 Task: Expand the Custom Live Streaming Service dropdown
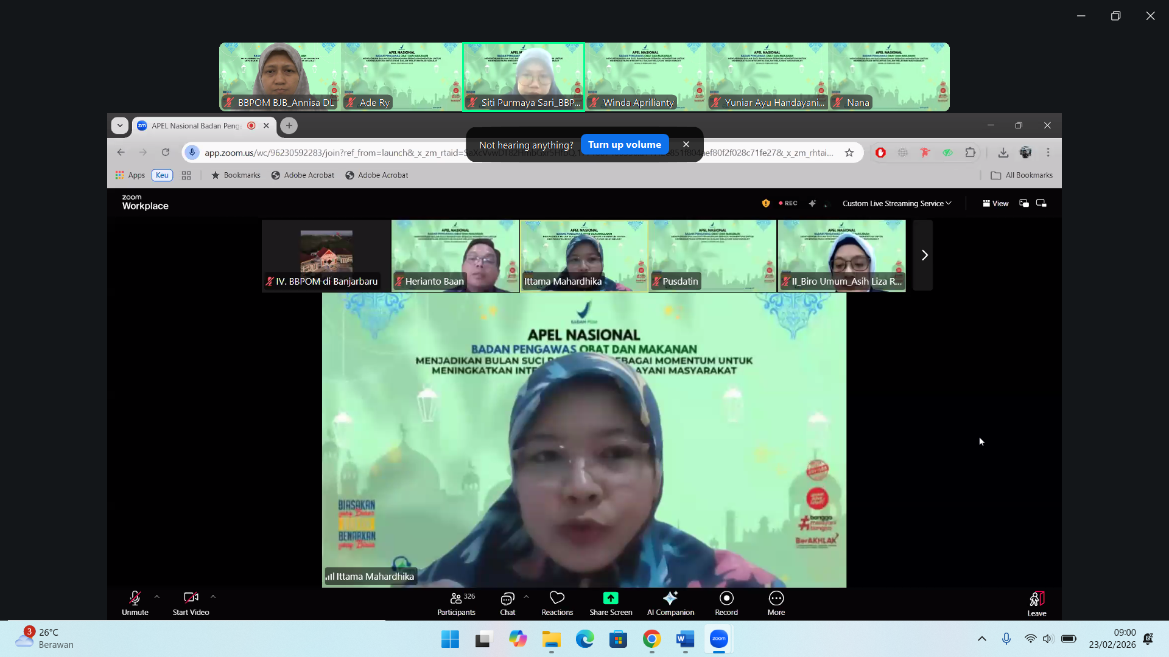(x=896, y=203)
